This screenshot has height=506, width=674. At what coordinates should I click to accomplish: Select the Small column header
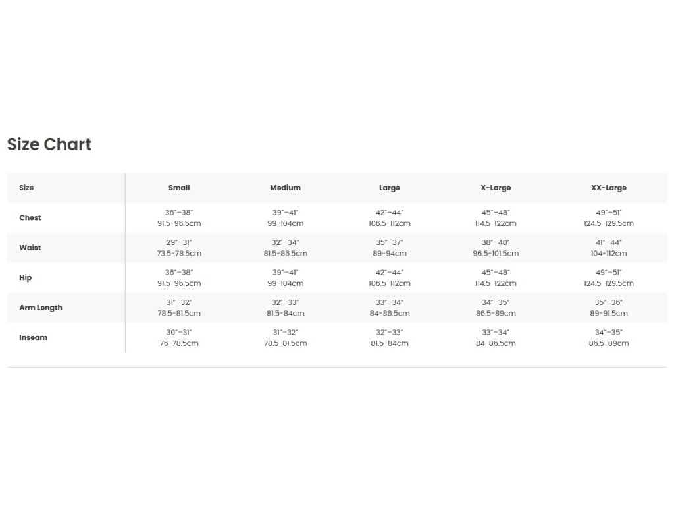tap(179, 188)
